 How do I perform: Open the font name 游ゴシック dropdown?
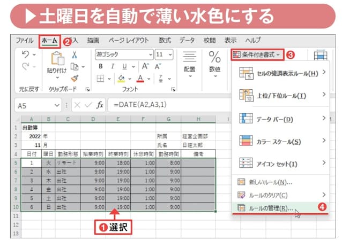(151, 55)
